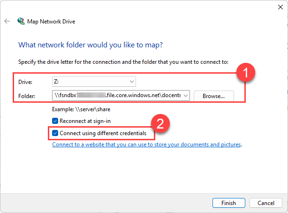This screenshot has width=288, height=213.
Task: Expand the Folder path history chevron
Action: [186, 96]
